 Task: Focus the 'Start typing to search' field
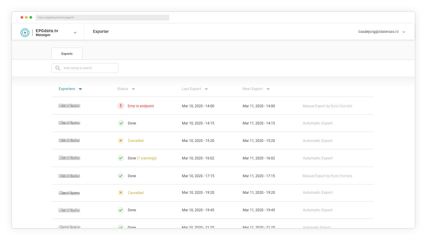coord(85,68)
